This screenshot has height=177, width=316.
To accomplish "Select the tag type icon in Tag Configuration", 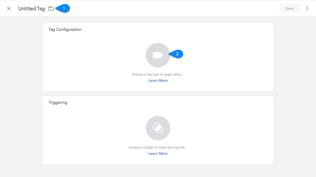I will 158,55.
